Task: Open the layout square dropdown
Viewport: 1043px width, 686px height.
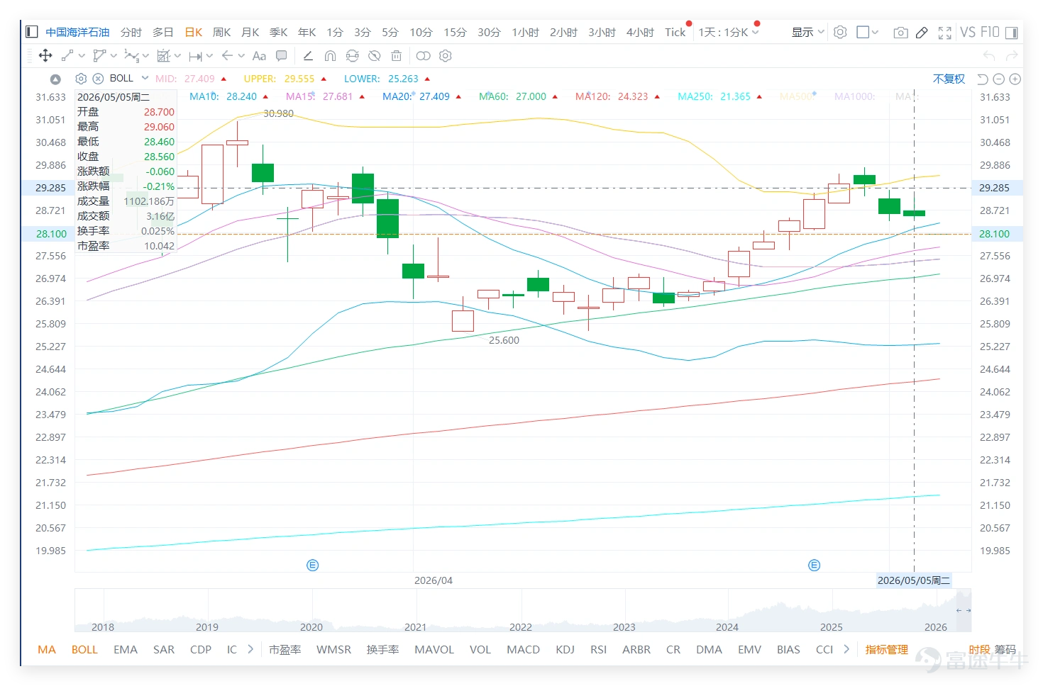Action: [x=867, y=32]
